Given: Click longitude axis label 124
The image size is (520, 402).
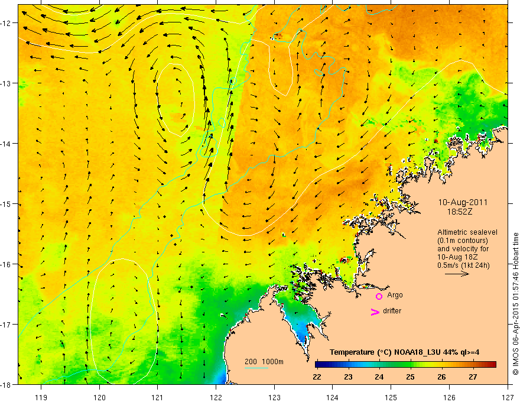Looking at the screenshot, I should click(x=333, y=397).
